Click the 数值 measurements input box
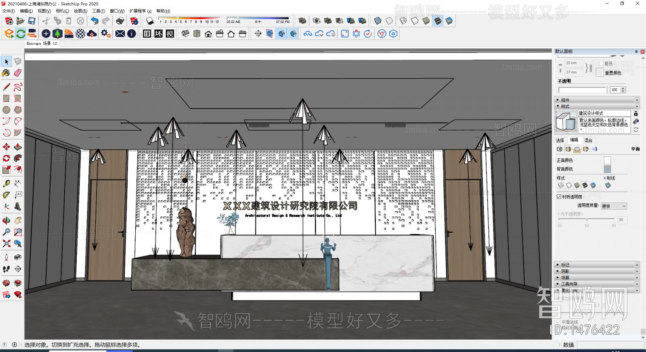Screen dimensions: 646x352 click(610, 345)
